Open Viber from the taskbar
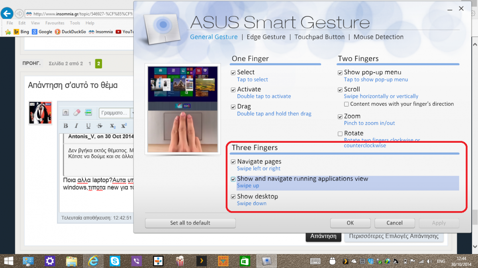The height and width of the screenshot is (268, 478). click(137, 261)
